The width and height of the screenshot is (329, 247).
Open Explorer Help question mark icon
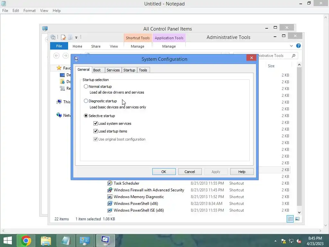[x=298, y=46]
